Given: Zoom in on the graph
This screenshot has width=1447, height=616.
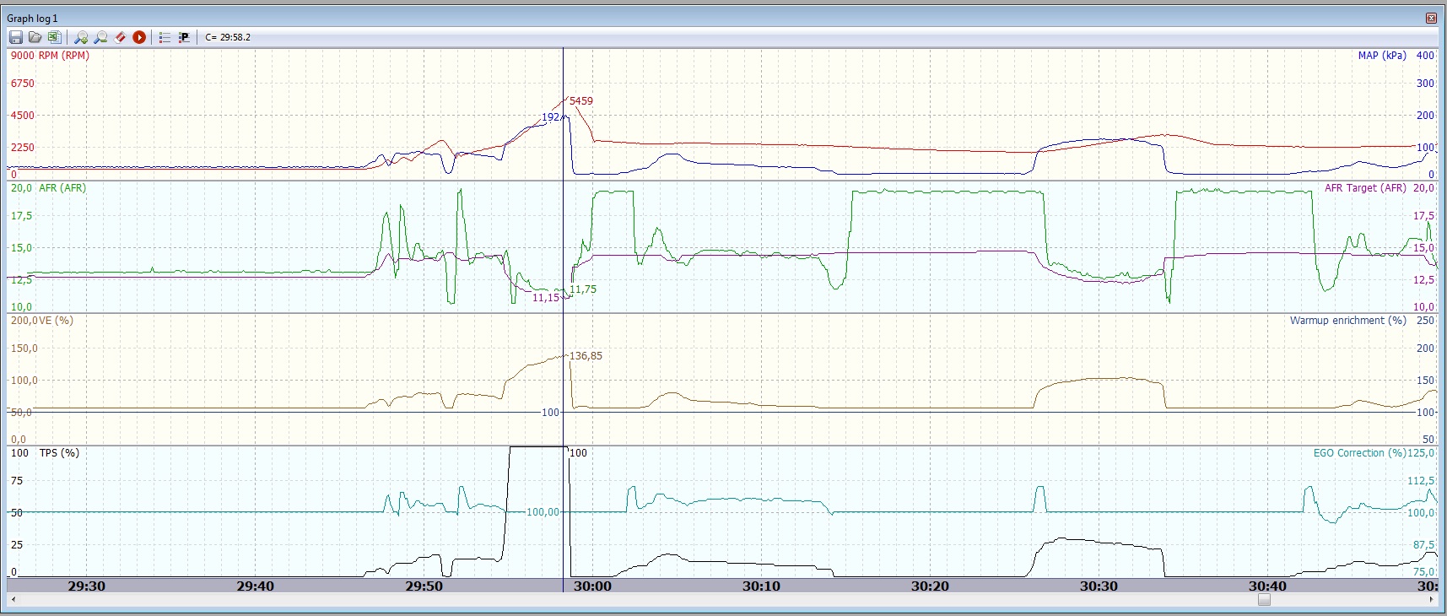Looking at the screenshot, I should click(x=81, y=37).
